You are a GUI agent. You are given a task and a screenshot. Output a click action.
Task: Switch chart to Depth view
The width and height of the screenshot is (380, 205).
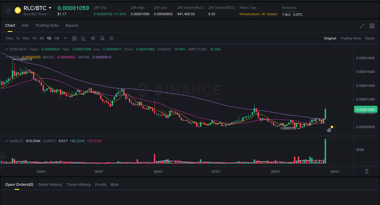(370, 38)
